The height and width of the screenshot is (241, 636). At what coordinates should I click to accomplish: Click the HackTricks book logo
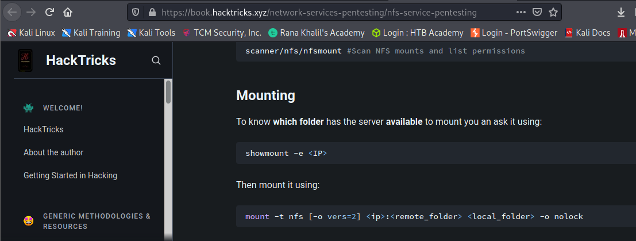[x=25, y=60]
